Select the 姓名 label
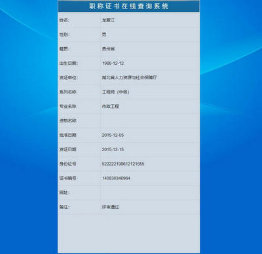Viewport: 262px width, 254px height. (x=64, y=20)
